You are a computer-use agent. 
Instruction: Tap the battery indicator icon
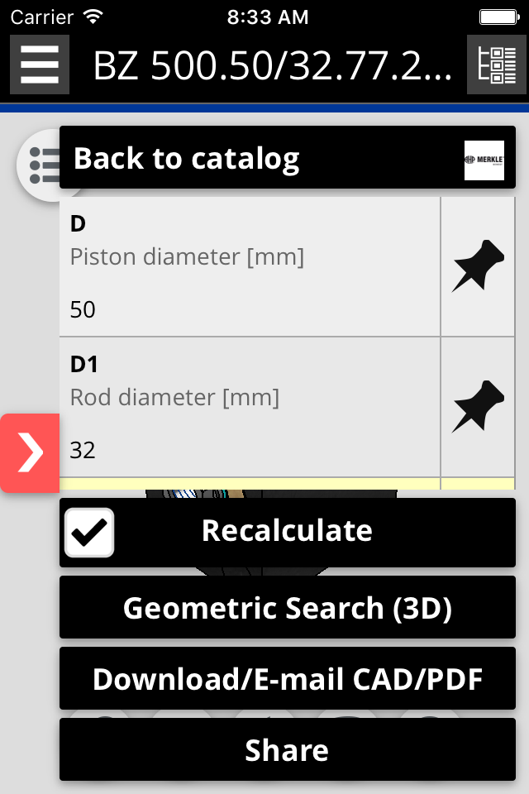pyautogui.click(x=499, y=16)
